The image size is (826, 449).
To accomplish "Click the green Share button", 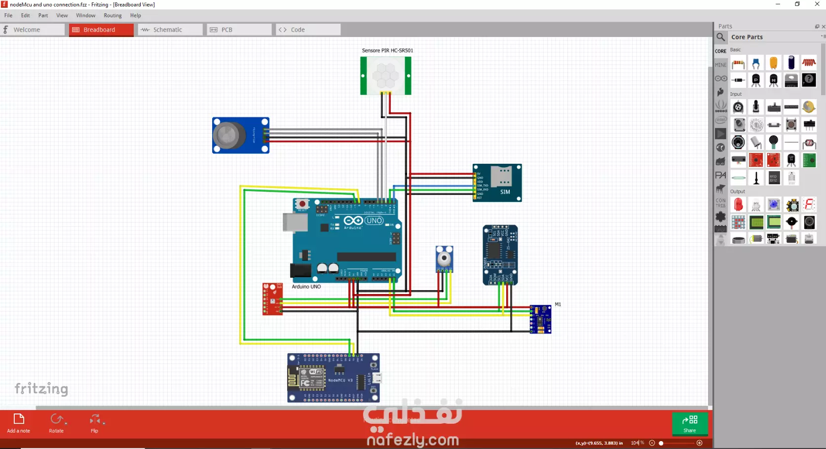I will click(x=690, y=424).
